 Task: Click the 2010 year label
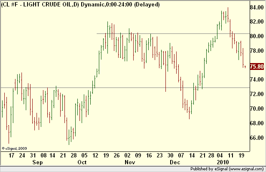click(x=223, y=163)
